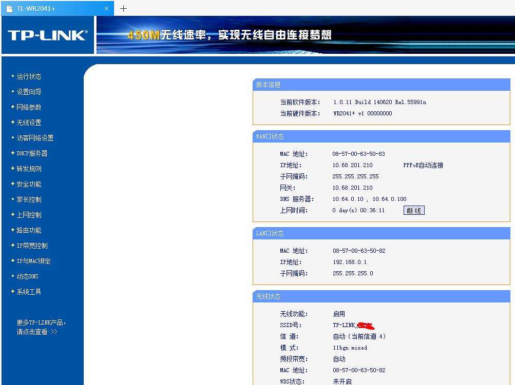Expand the 网络参数 menu
The image size is (515, 385).
pyautogui.click(x=29, y=107)
